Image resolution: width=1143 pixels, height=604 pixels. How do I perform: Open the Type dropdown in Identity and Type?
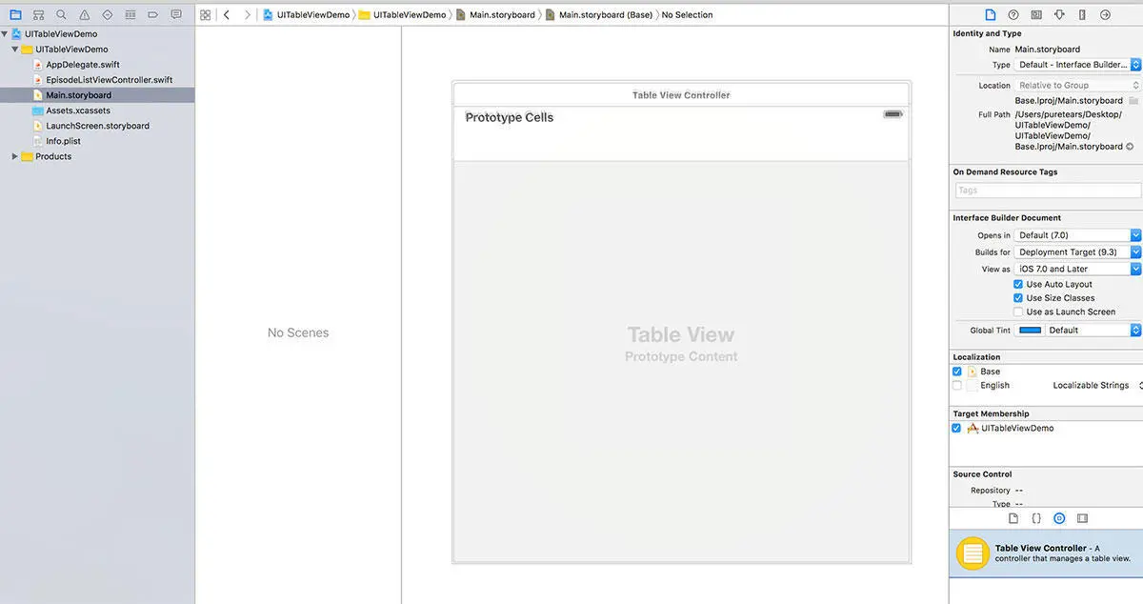click(1077, 65)
